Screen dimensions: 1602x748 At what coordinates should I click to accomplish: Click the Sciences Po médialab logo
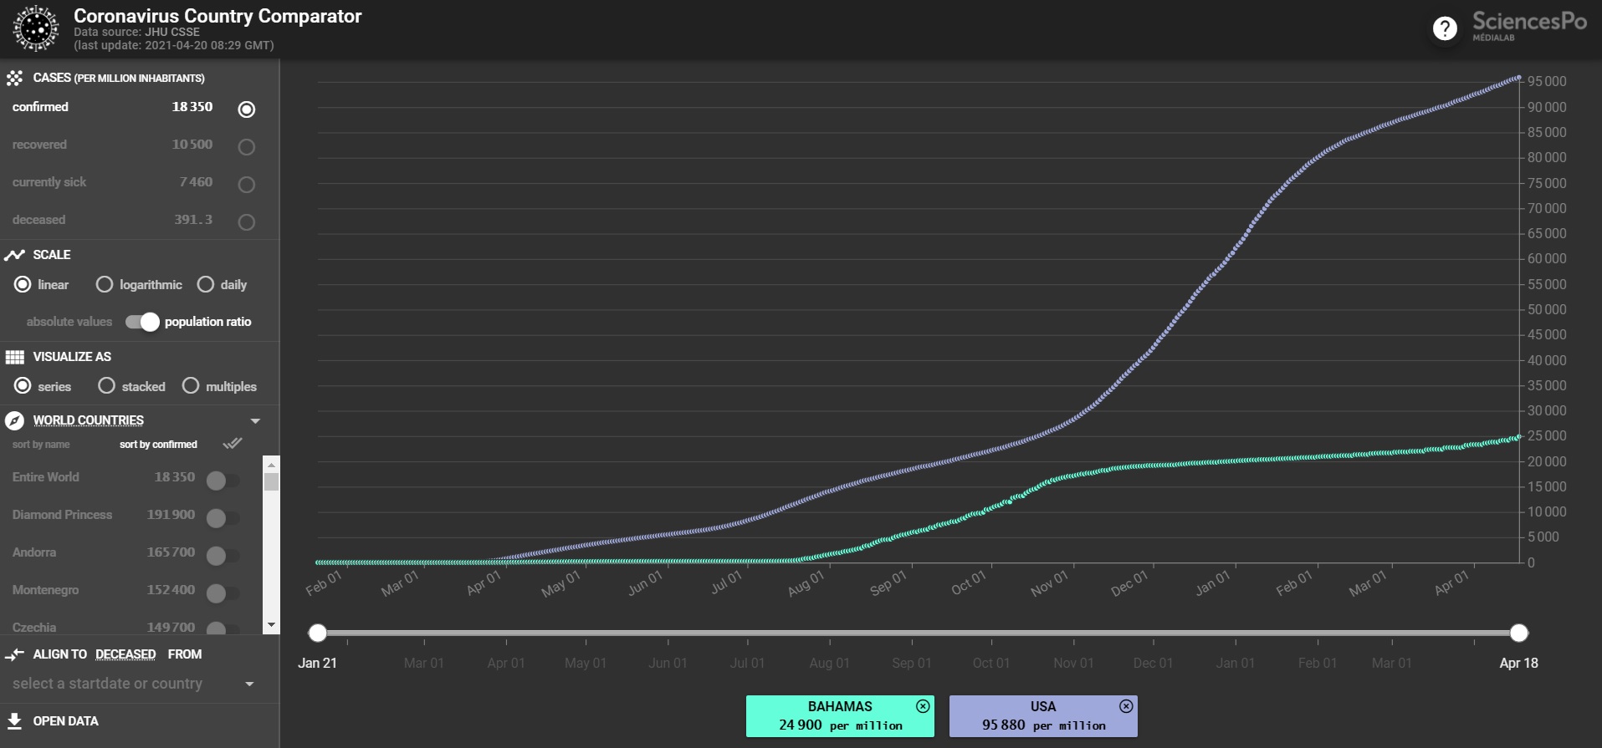pos(1529,25)
